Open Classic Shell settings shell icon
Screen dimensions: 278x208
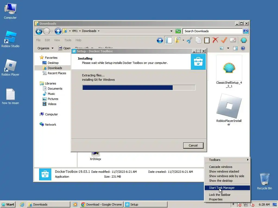point(244,40)
